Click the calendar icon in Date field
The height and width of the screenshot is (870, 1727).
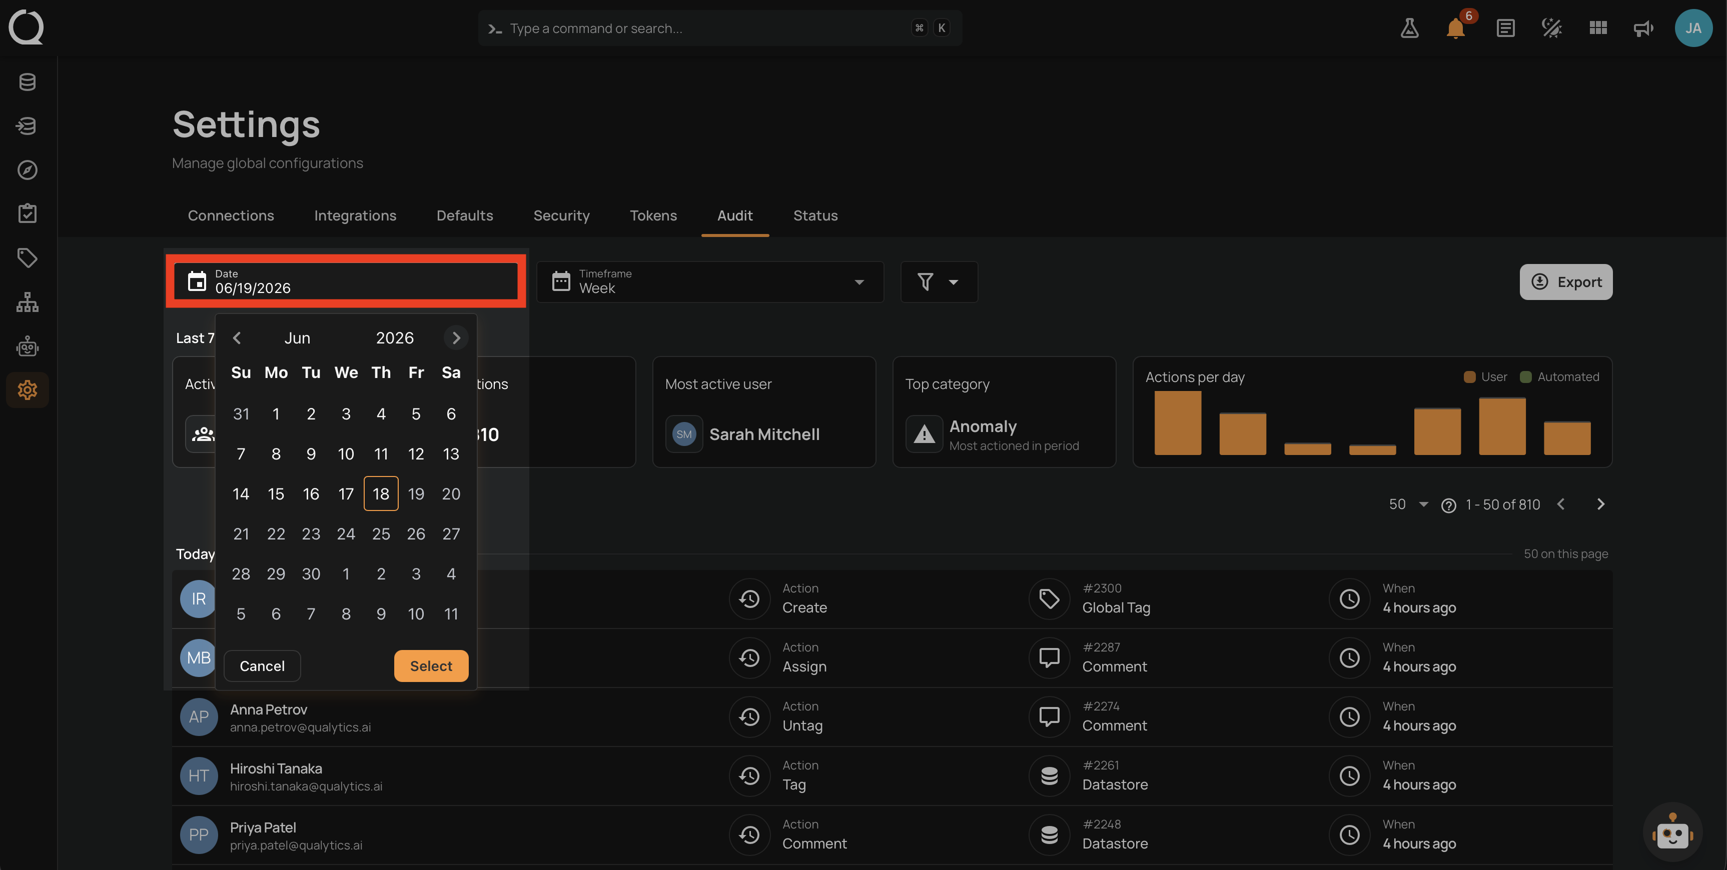point(197,281)
